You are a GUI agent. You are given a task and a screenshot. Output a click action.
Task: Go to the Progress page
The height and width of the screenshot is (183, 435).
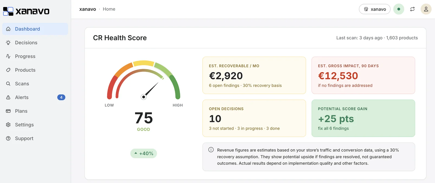click(35, 56)
